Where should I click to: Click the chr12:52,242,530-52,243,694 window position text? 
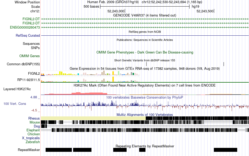point(172,2)
